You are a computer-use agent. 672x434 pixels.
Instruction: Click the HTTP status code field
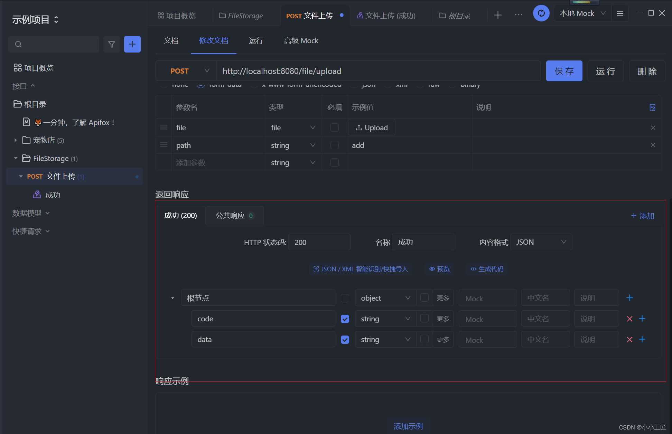click(319, 242)
